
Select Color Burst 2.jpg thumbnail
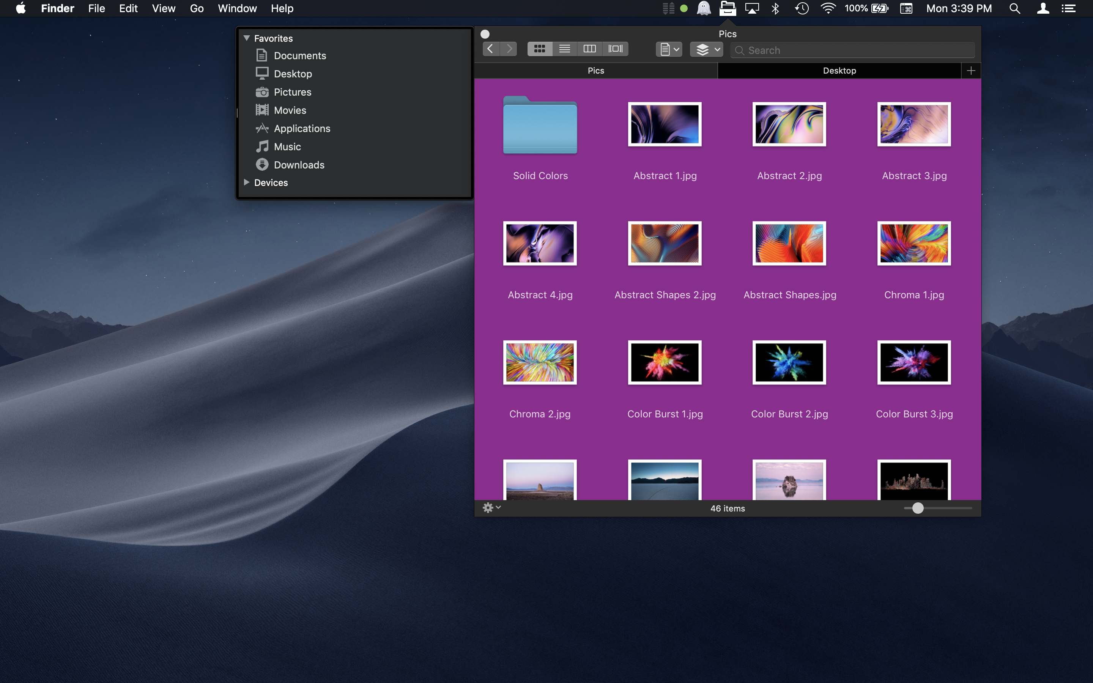pyautogui.click(x=789, y=362)
